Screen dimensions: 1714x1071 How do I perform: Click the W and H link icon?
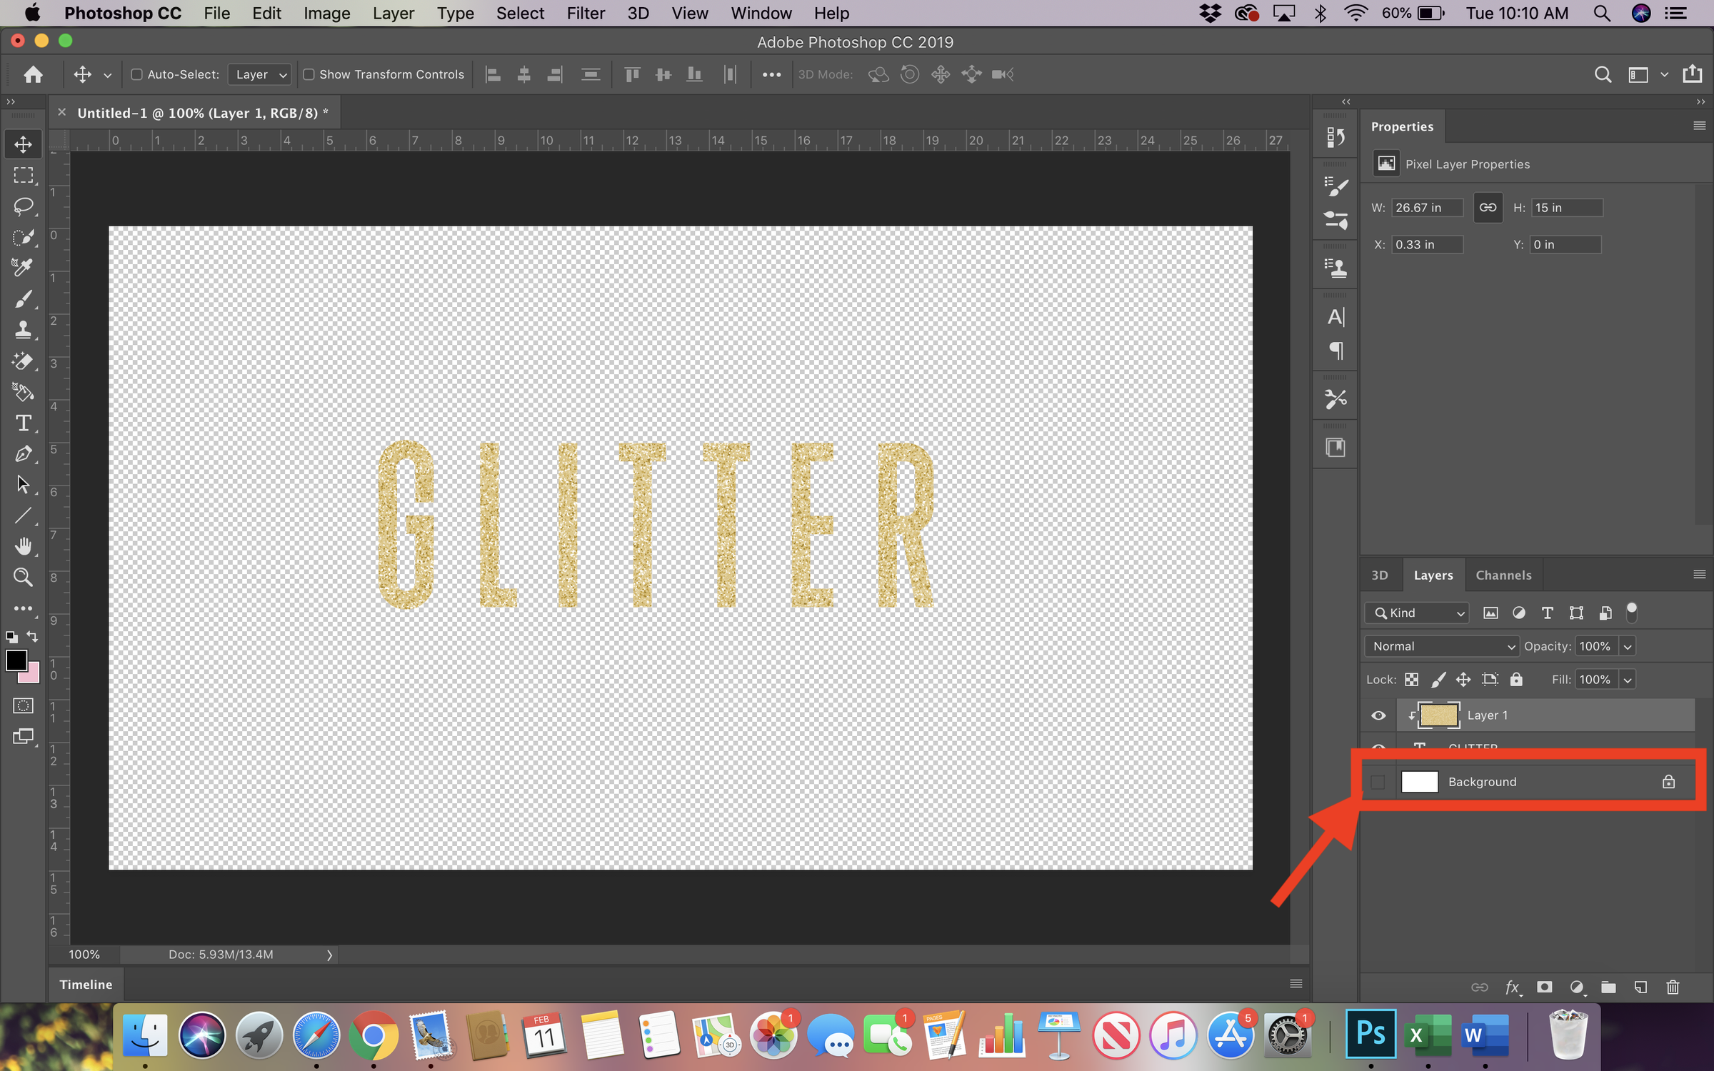(x=1488, y=208)
